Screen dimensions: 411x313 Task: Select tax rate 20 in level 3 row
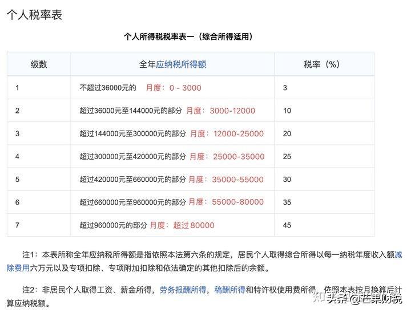tap(287, 133)
